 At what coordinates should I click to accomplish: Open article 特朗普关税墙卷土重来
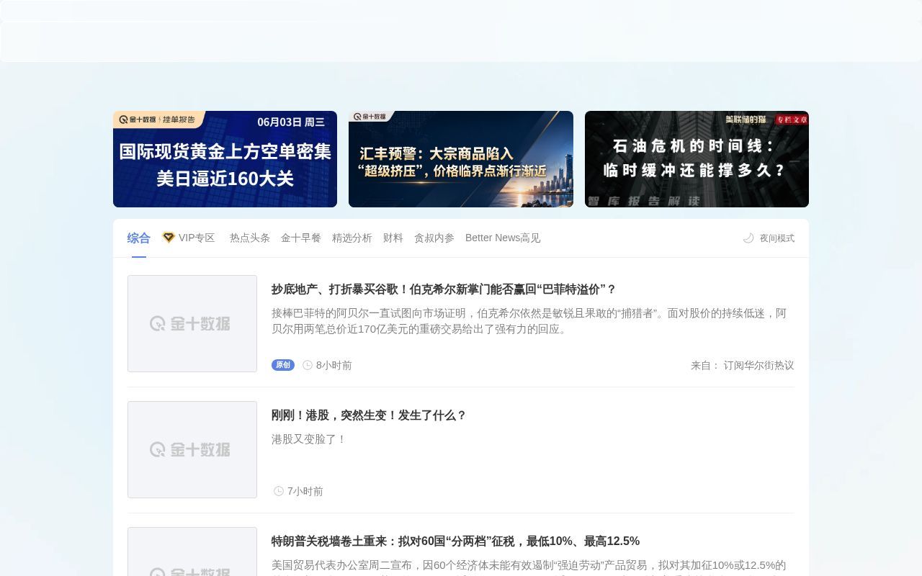455,541
